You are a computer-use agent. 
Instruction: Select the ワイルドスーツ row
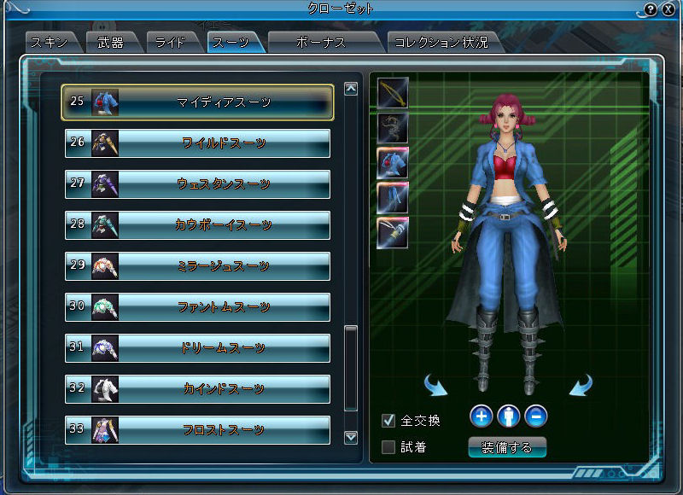click(198, 143)
